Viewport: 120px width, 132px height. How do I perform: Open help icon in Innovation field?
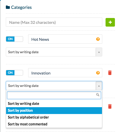coord(98,73)
